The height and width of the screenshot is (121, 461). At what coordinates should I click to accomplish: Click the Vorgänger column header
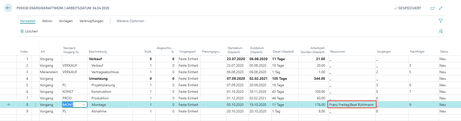pyautogui.click(x=384, y=52)
